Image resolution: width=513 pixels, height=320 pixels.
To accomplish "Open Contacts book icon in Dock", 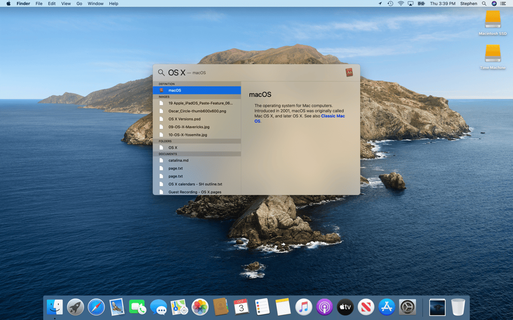I will tap(220, 307).
